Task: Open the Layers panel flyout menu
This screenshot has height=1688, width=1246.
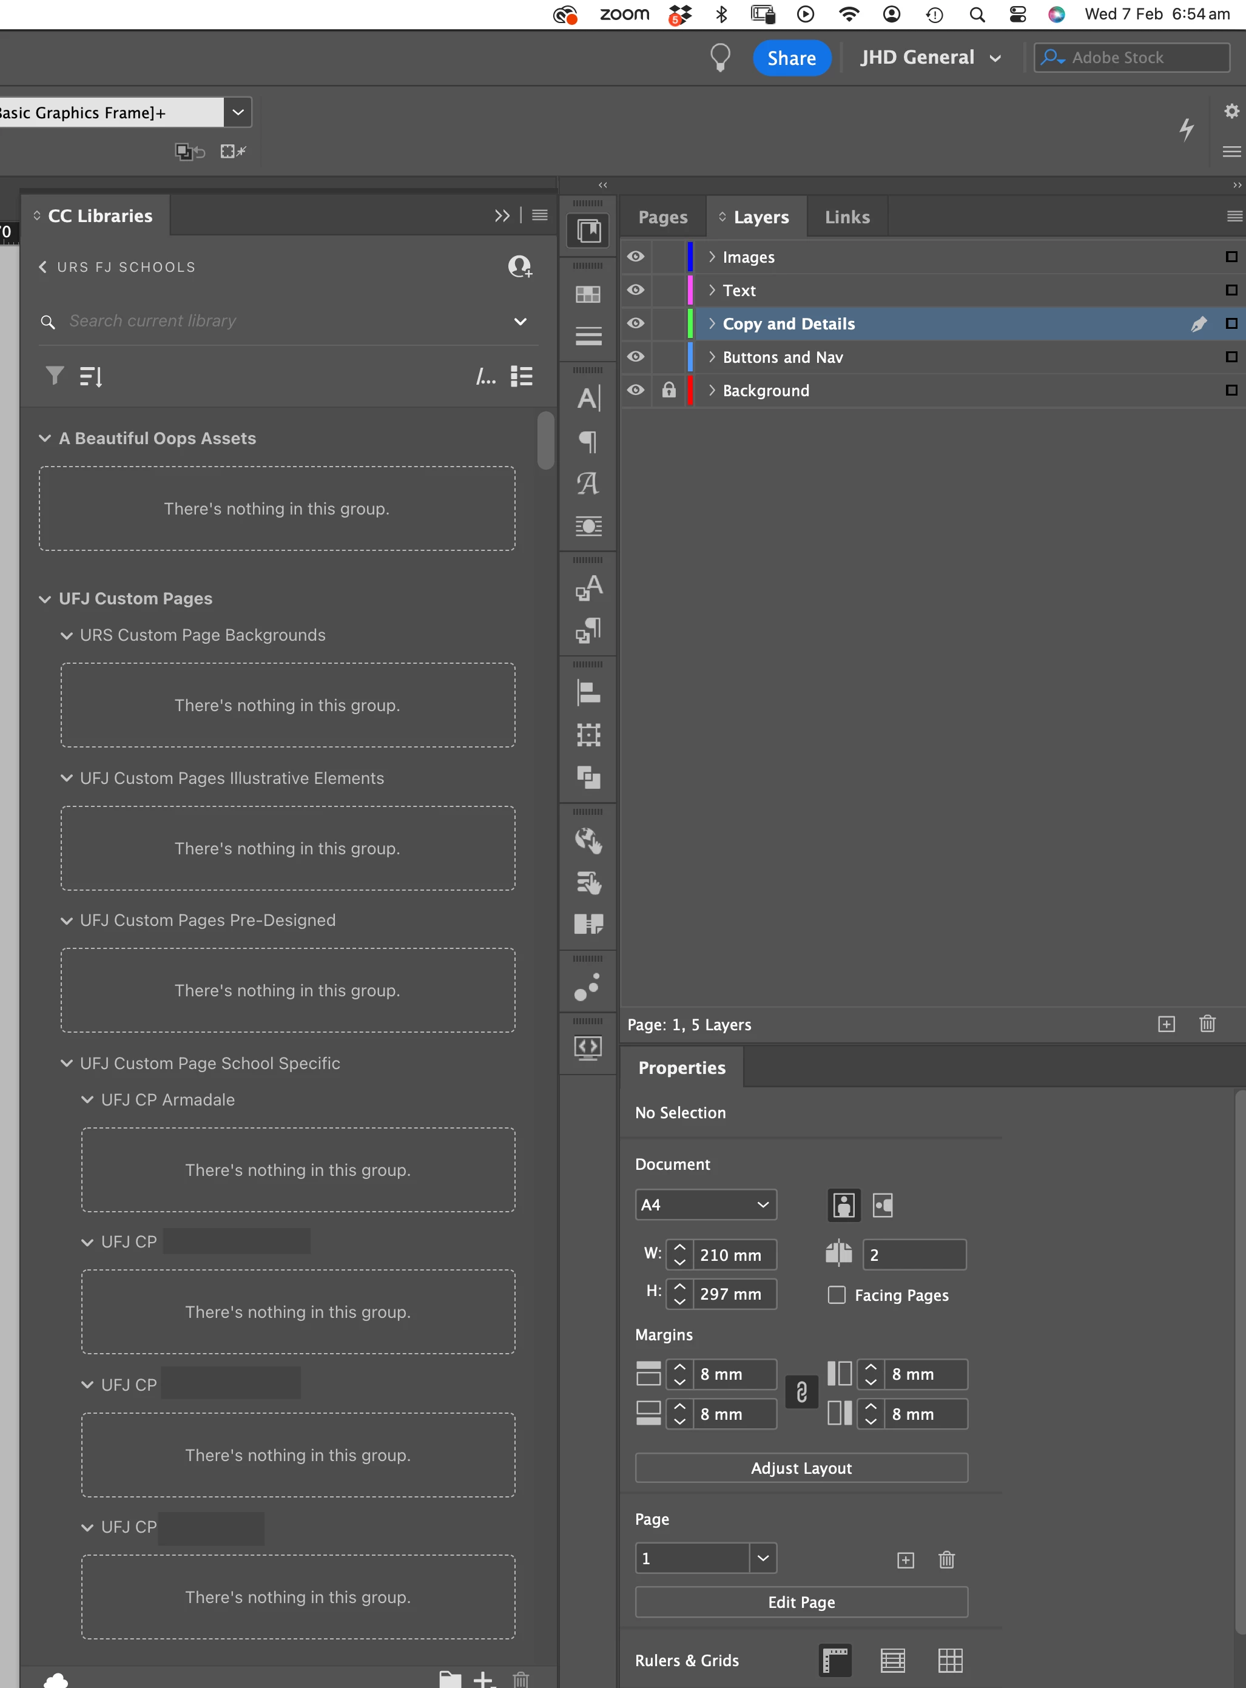Action: pyautogui.click(x=1234, y=217)
